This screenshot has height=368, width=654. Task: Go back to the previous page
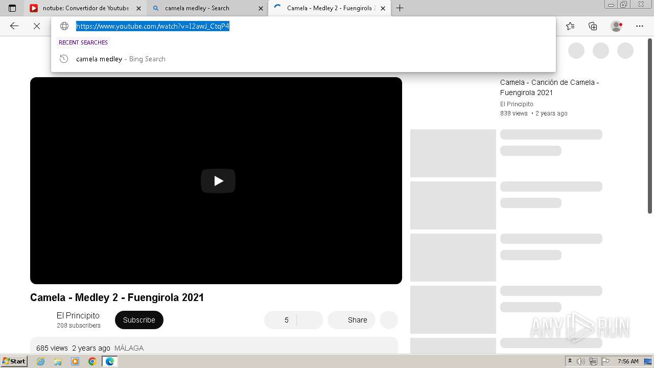coord(14,26)
